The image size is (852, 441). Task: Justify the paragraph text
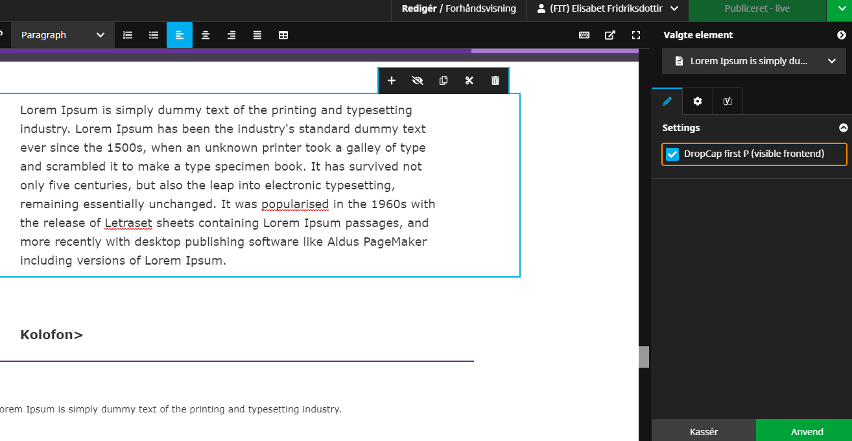coord(257,35)
